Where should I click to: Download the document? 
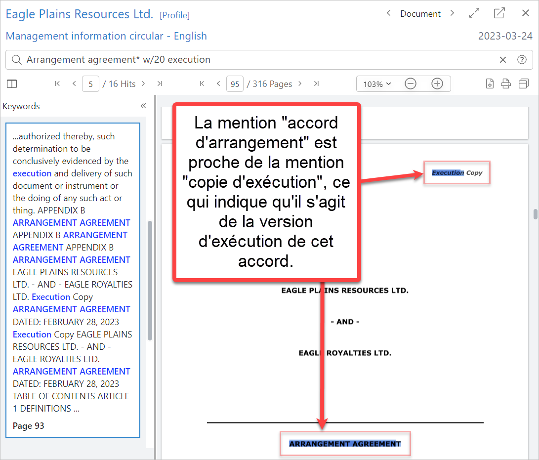click(490, 84)
